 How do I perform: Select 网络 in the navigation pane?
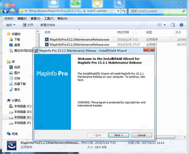12,134
